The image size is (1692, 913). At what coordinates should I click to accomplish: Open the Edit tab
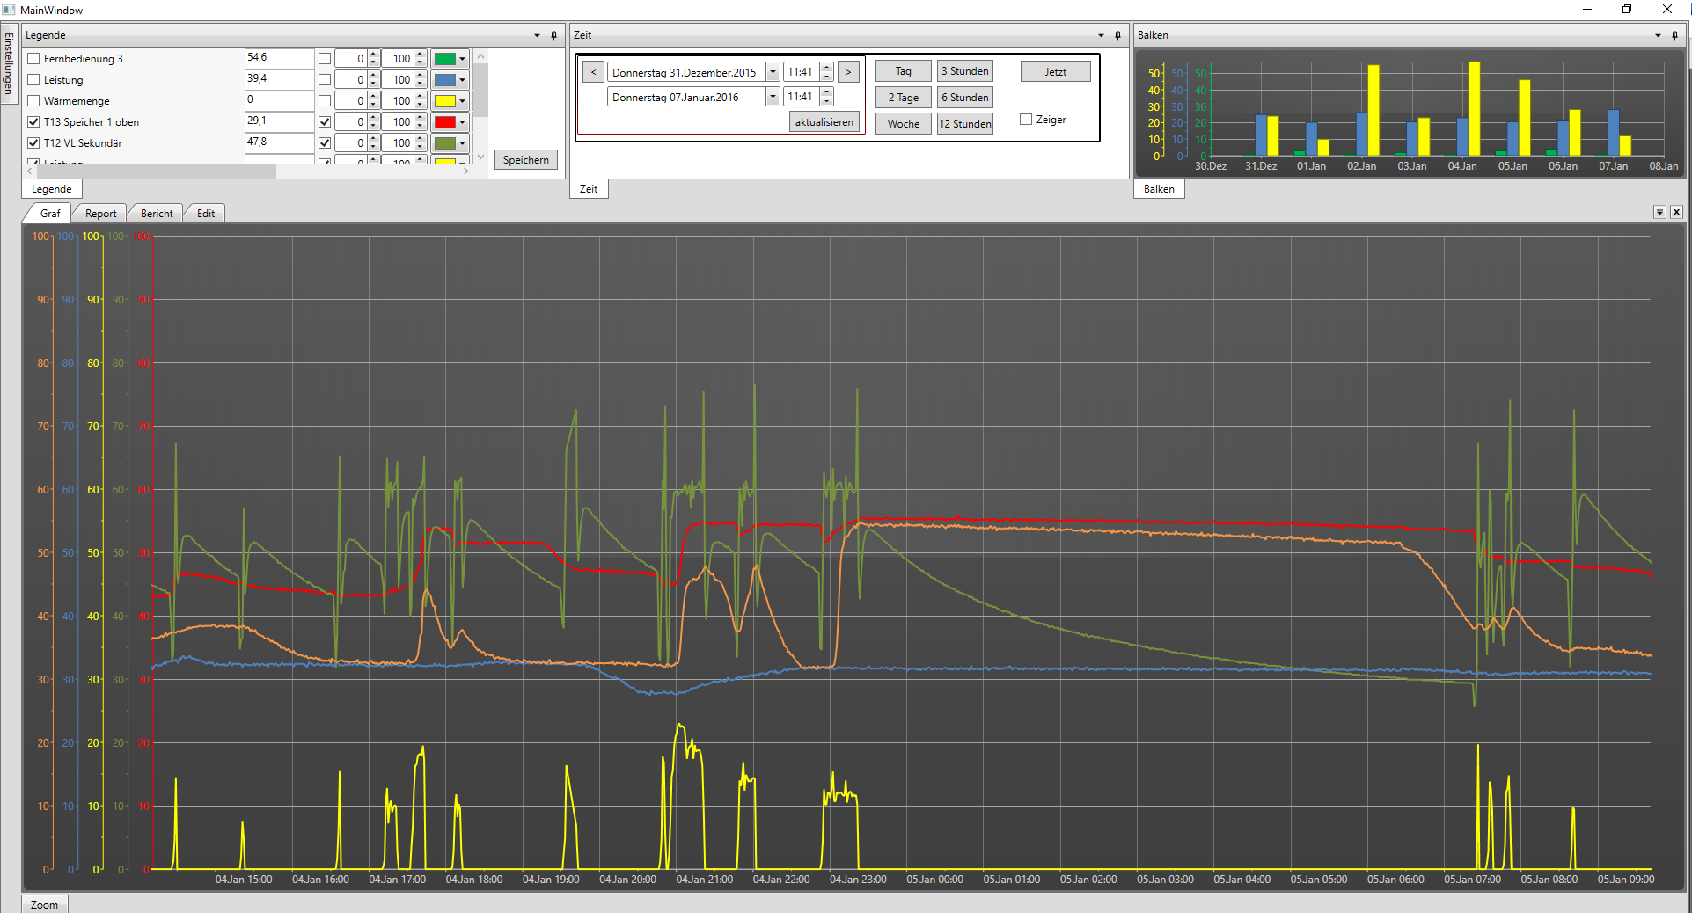(x=206, y=213)
